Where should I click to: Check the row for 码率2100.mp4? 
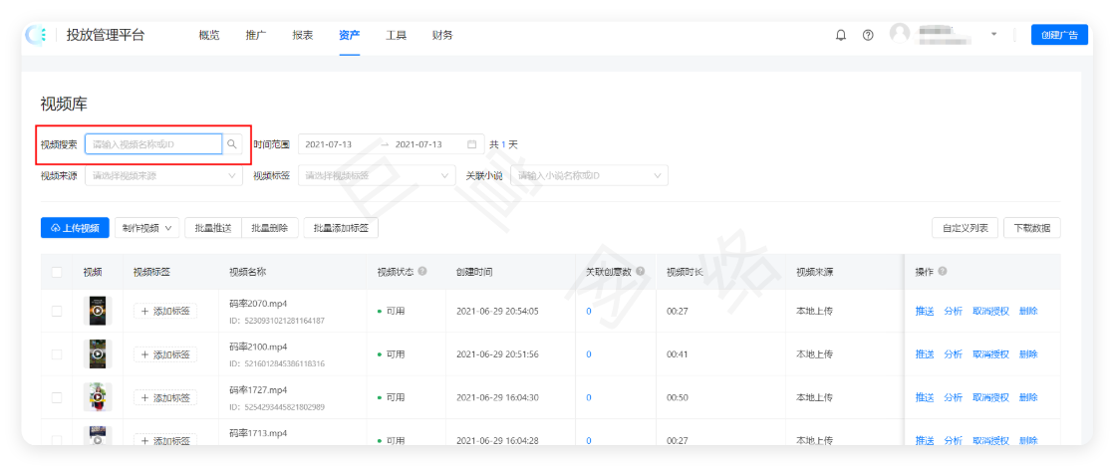coord(57,353)
